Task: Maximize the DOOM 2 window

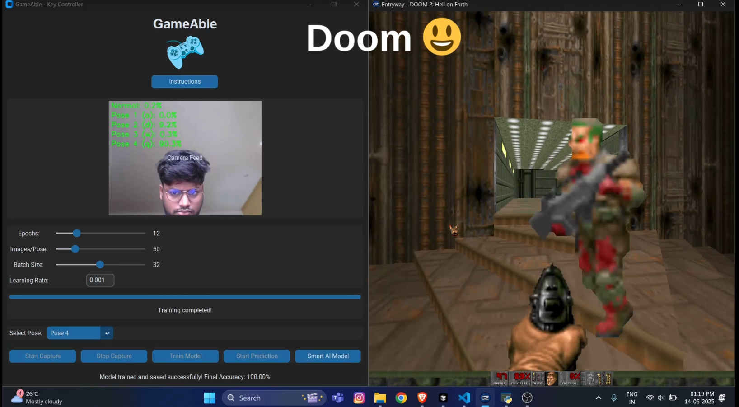Action: (701, 5)
